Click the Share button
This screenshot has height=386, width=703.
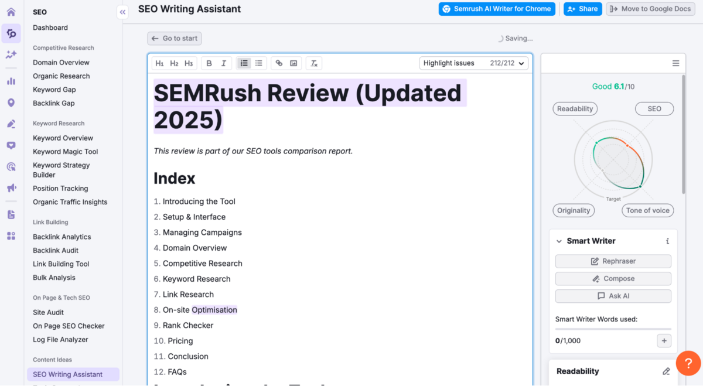pyautogui.click(x=583, y=9)
